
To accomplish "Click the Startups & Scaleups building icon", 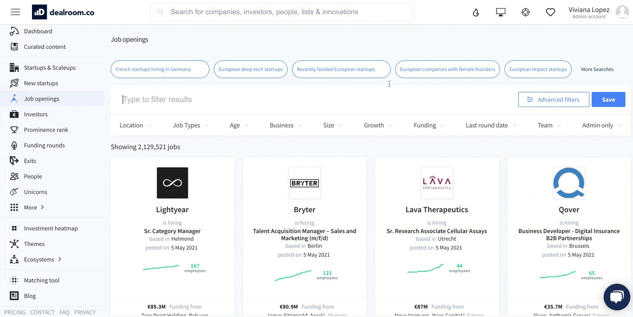I will click(14, 67).
